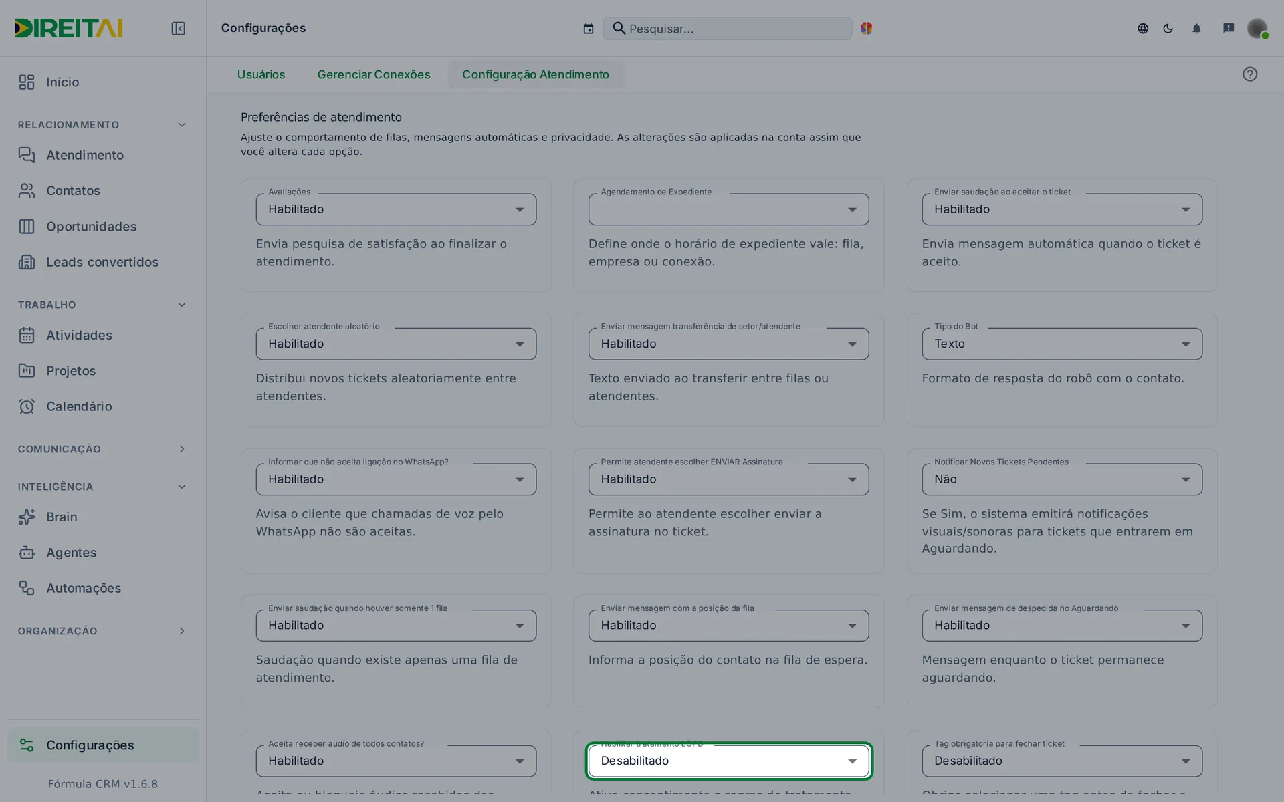Toggle dark mode with the moon icon
Image resolution: width=1284 pixels, height=802 pixels.
coord(1168,28)
